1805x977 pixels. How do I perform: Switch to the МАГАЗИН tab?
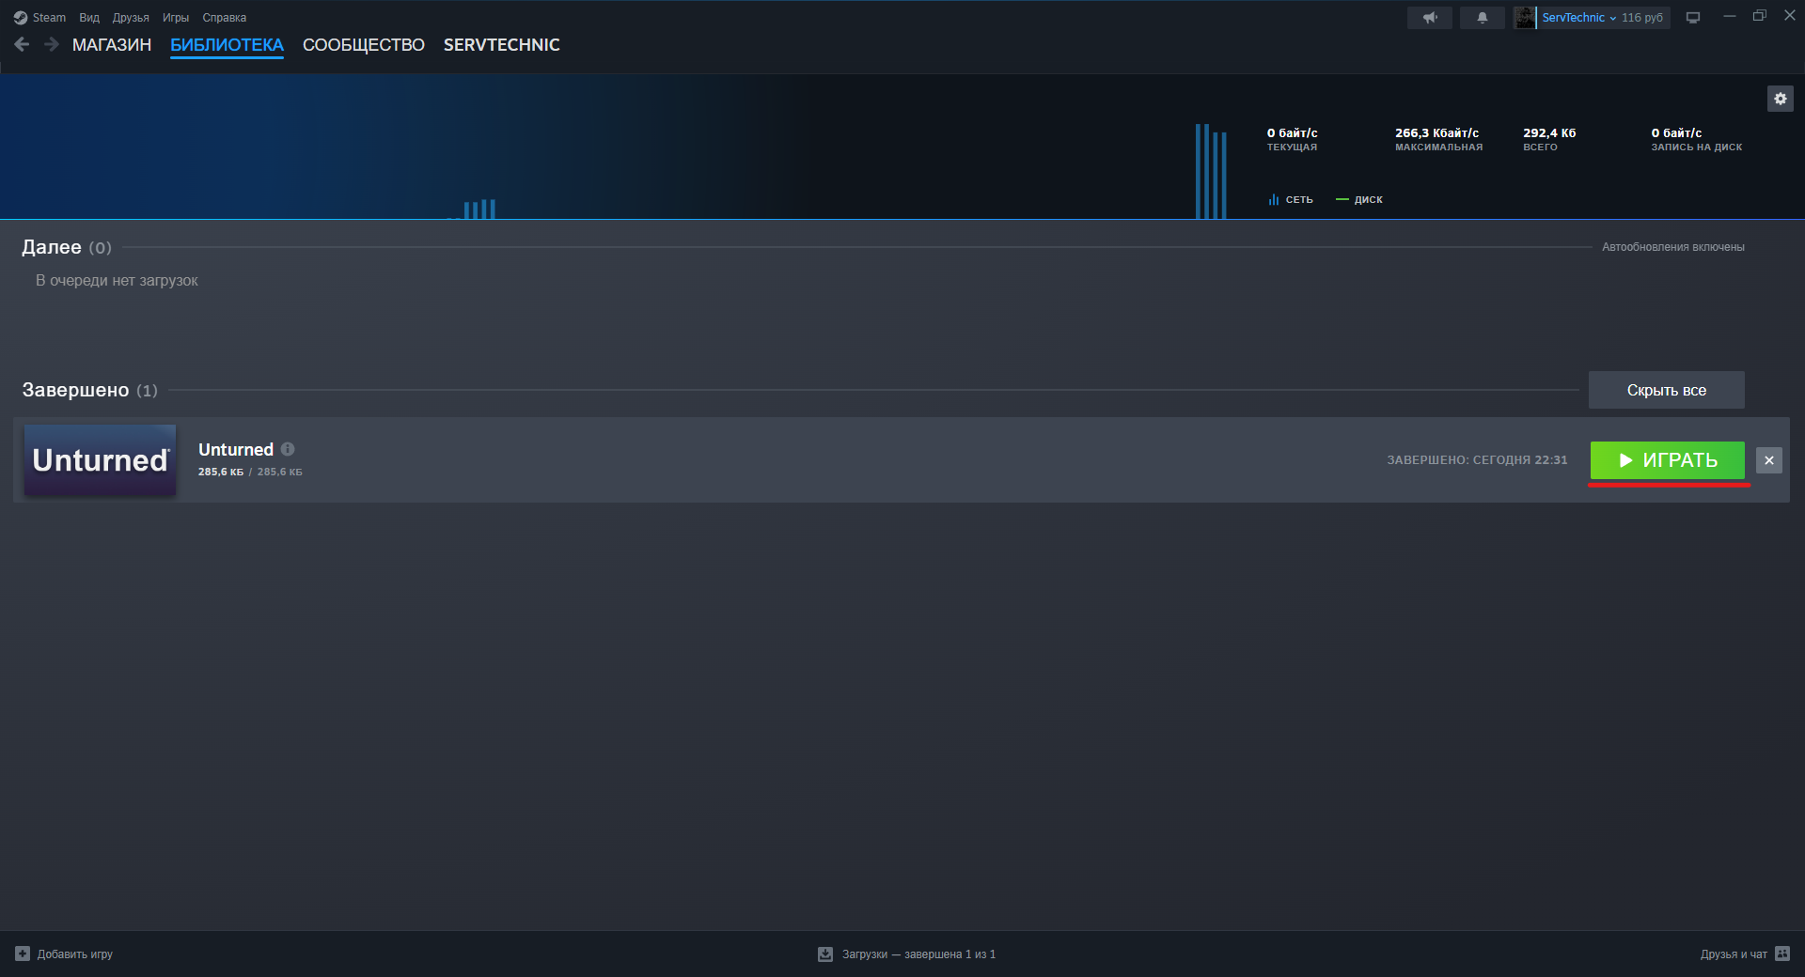pyautogui.click(x=112, y=45)
